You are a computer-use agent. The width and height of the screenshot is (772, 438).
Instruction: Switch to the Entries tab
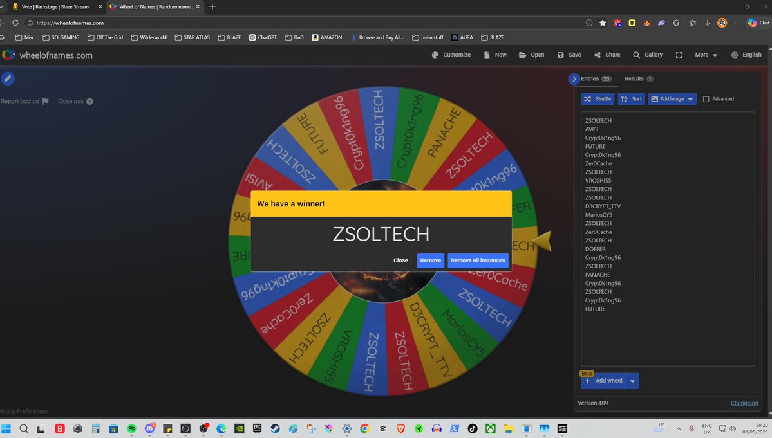tap(596, 78)
